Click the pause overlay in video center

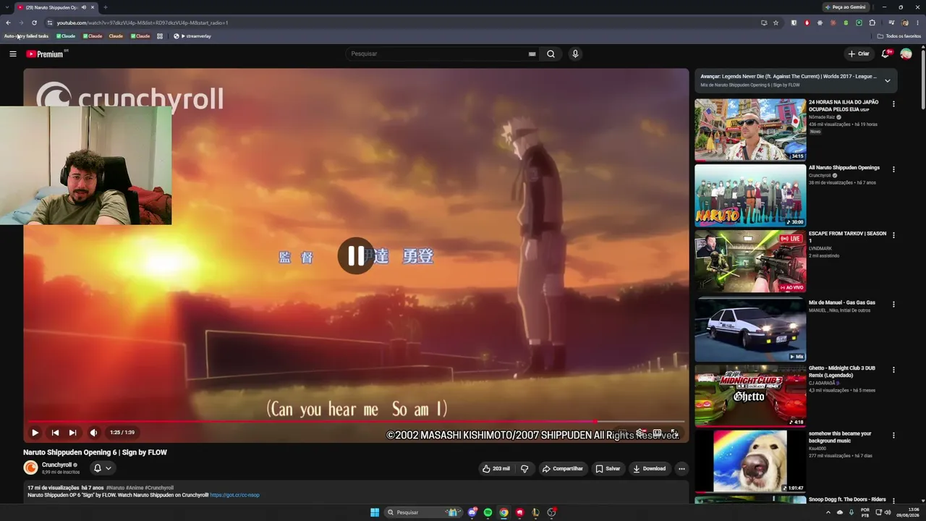tap(356, 255)
